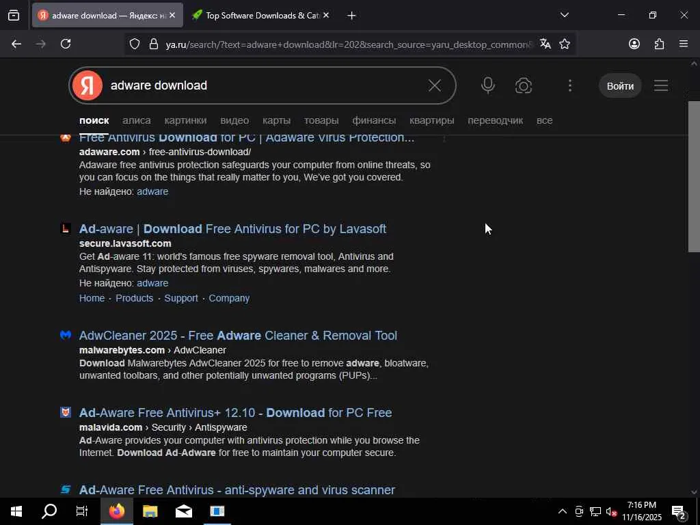Open Yandex services hamburger menu
The height and width of the screenshot is (525, 700).
coord(661,85)
